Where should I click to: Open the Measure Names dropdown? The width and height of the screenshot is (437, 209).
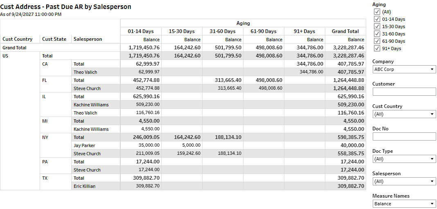[404, 204]
